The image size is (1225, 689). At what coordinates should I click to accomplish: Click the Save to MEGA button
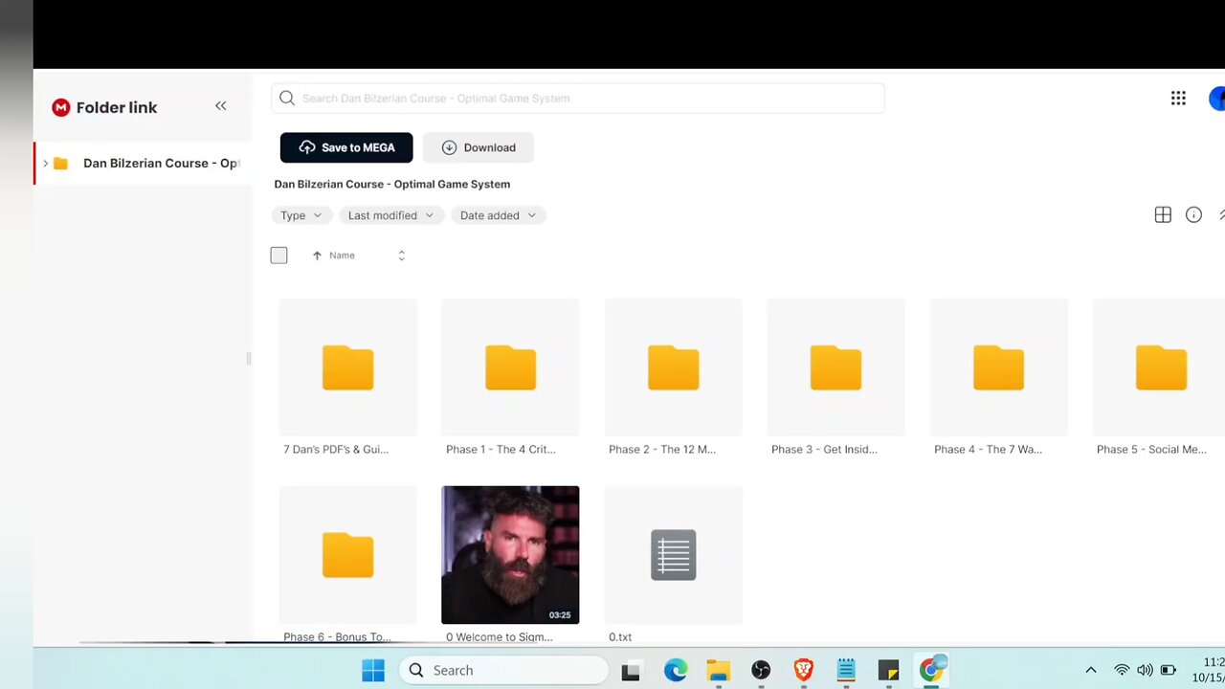pyautogui.click(x=346, y=147)
